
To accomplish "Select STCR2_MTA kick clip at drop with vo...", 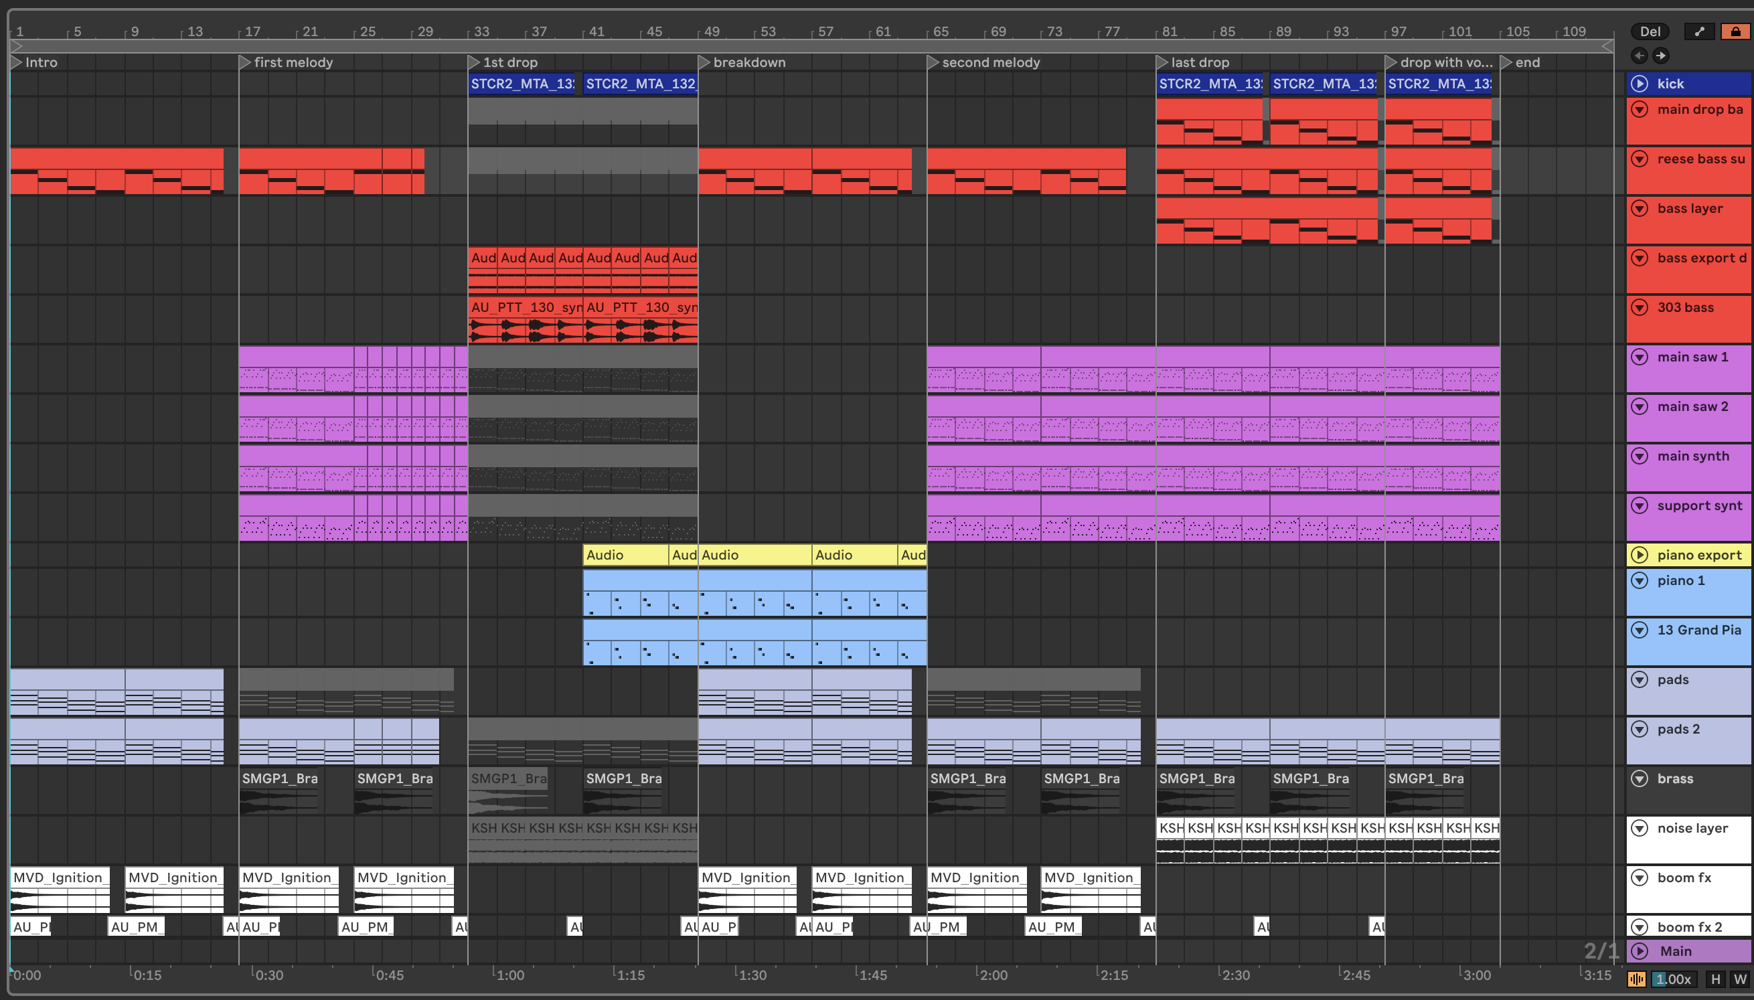I will [x=1439, y=84].
